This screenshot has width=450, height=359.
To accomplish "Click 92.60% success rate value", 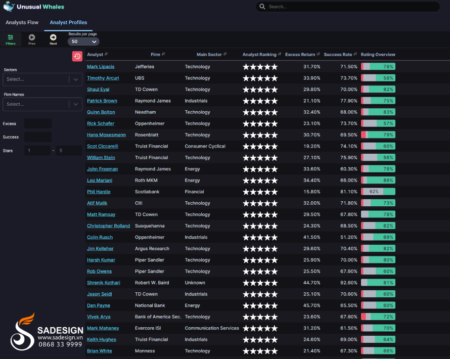I will tap(349, 283).
